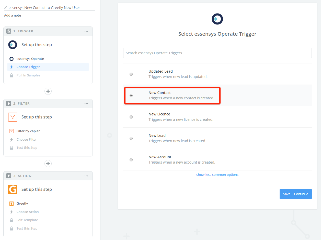The image size is (321, 240).
Task: Click the small Filter by Zapier icon
Action: pos(11,131)
